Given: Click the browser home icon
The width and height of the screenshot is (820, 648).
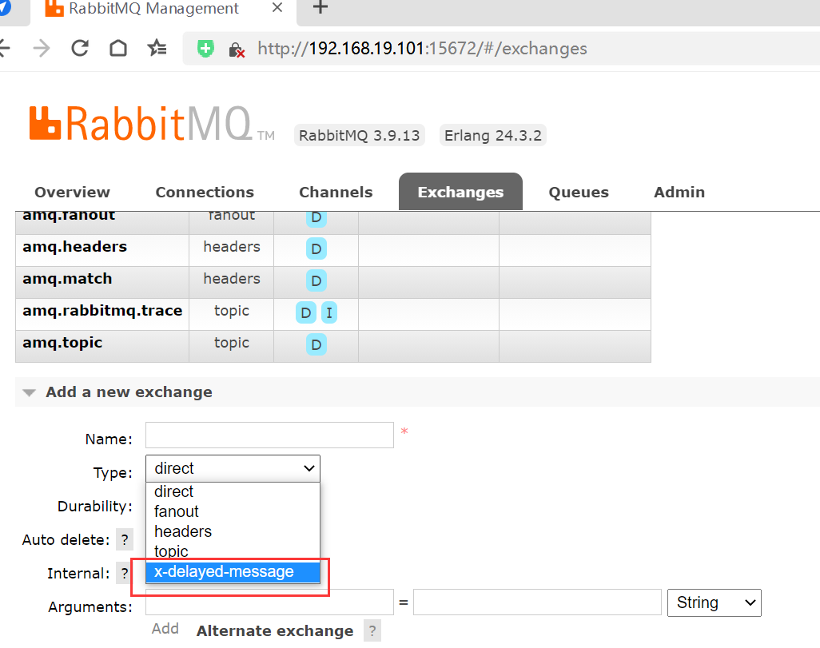Looking at the screenshot, I should pos(118,48).
